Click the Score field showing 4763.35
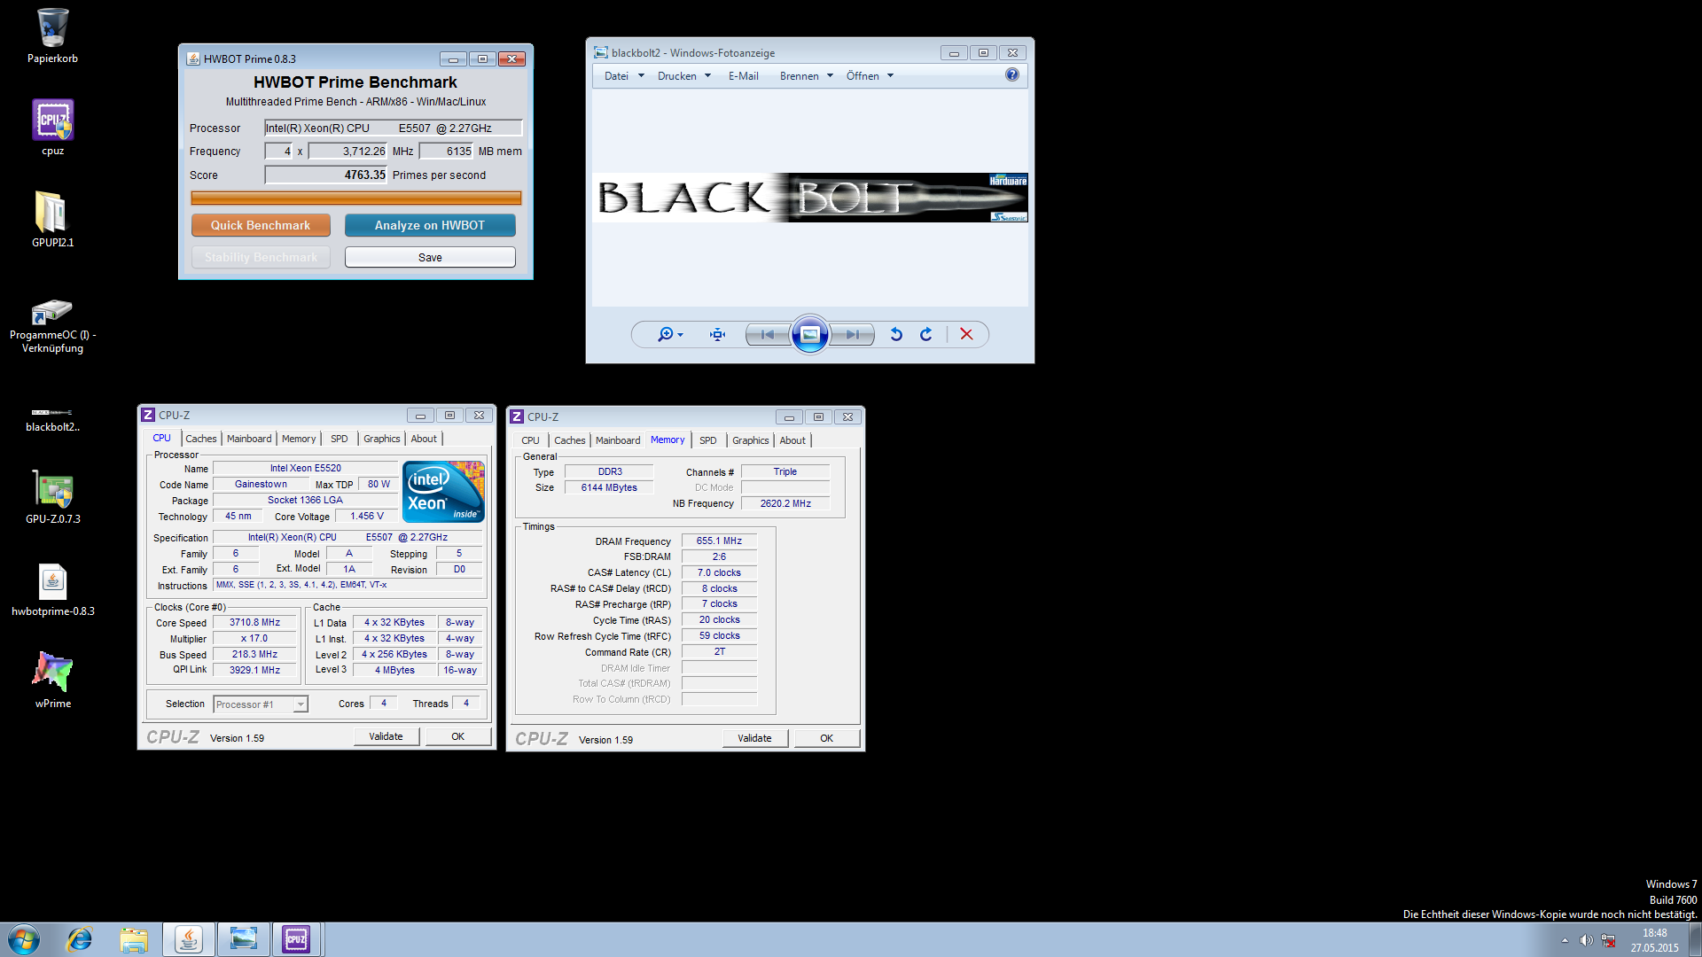Viewport: 1702px width, 957px height. [326, 175]
